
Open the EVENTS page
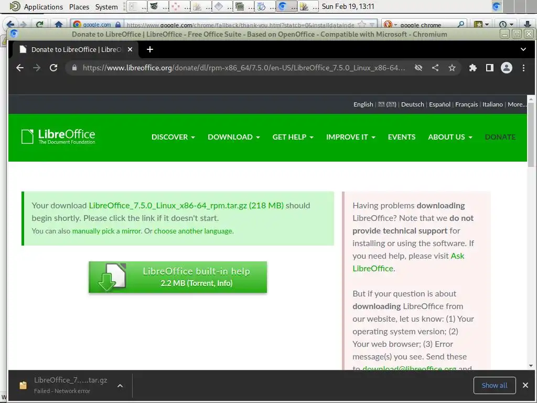click(x=401, y=137)
